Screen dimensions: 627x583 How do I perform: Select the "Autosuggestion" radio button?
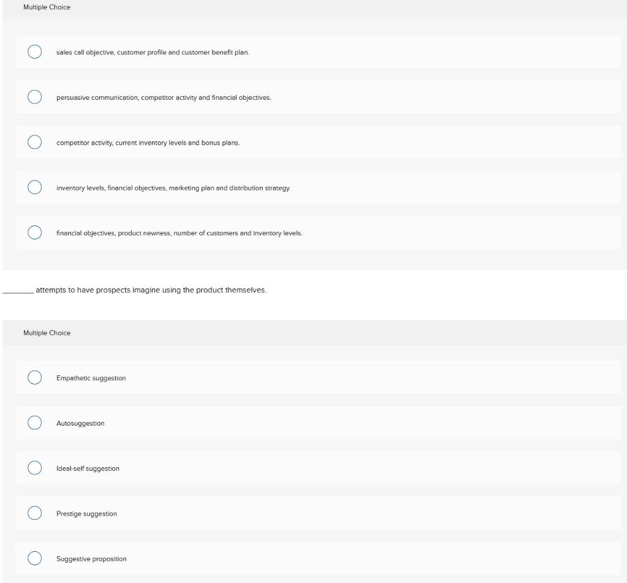[x=35, y=423]
